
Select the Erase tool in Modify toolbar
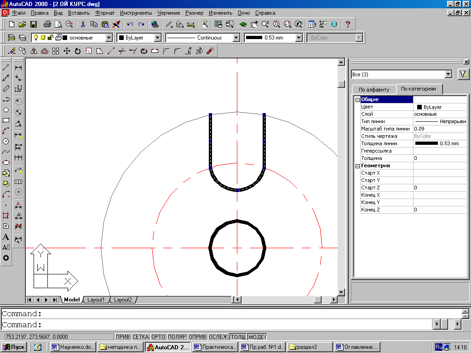point(11,51)
